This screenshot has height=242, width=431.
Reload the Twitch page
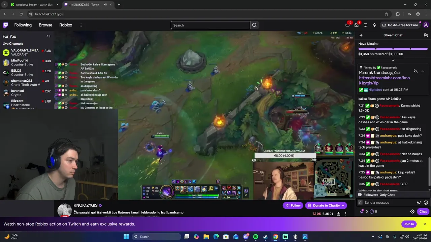pyautogui.click(x=21, y=14)
